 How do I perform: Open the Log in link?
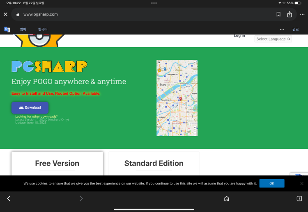click(x=239, y=36)
